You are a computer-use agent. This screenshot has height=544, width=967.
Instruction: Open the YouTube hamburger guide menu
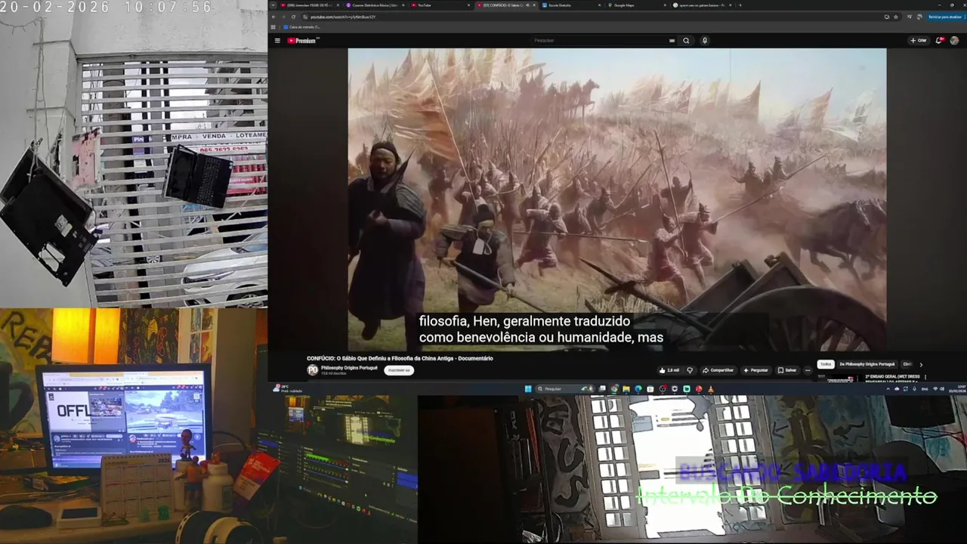pos(277,41)
